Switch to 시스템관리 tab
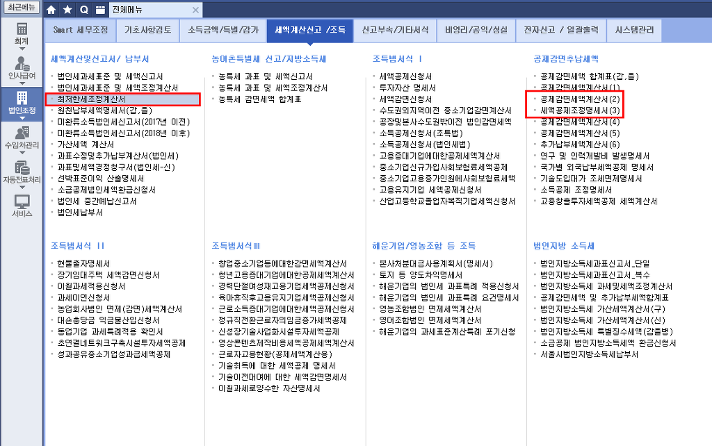 point(634,31)
